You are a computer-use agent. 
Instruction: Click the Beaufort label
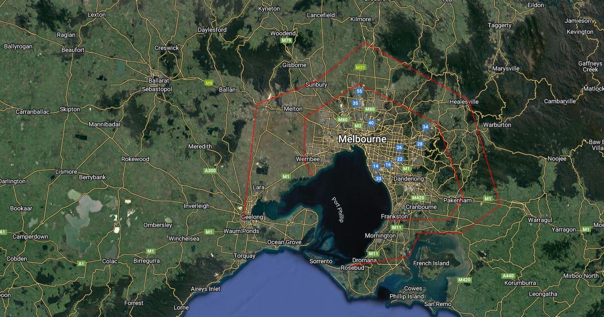pos(73,50)
